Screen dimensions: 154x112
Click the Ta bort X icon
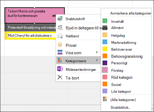[60, 77]
